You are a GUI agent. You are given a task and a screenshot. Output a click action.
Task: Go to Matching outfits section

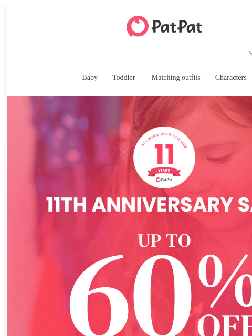(x=176, y=77)
